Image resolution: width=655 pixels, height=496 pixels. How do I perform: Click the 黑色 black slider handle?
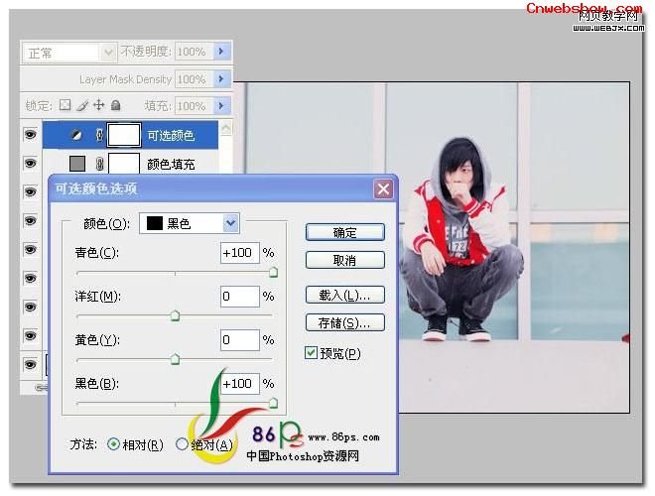click(273, 403)
